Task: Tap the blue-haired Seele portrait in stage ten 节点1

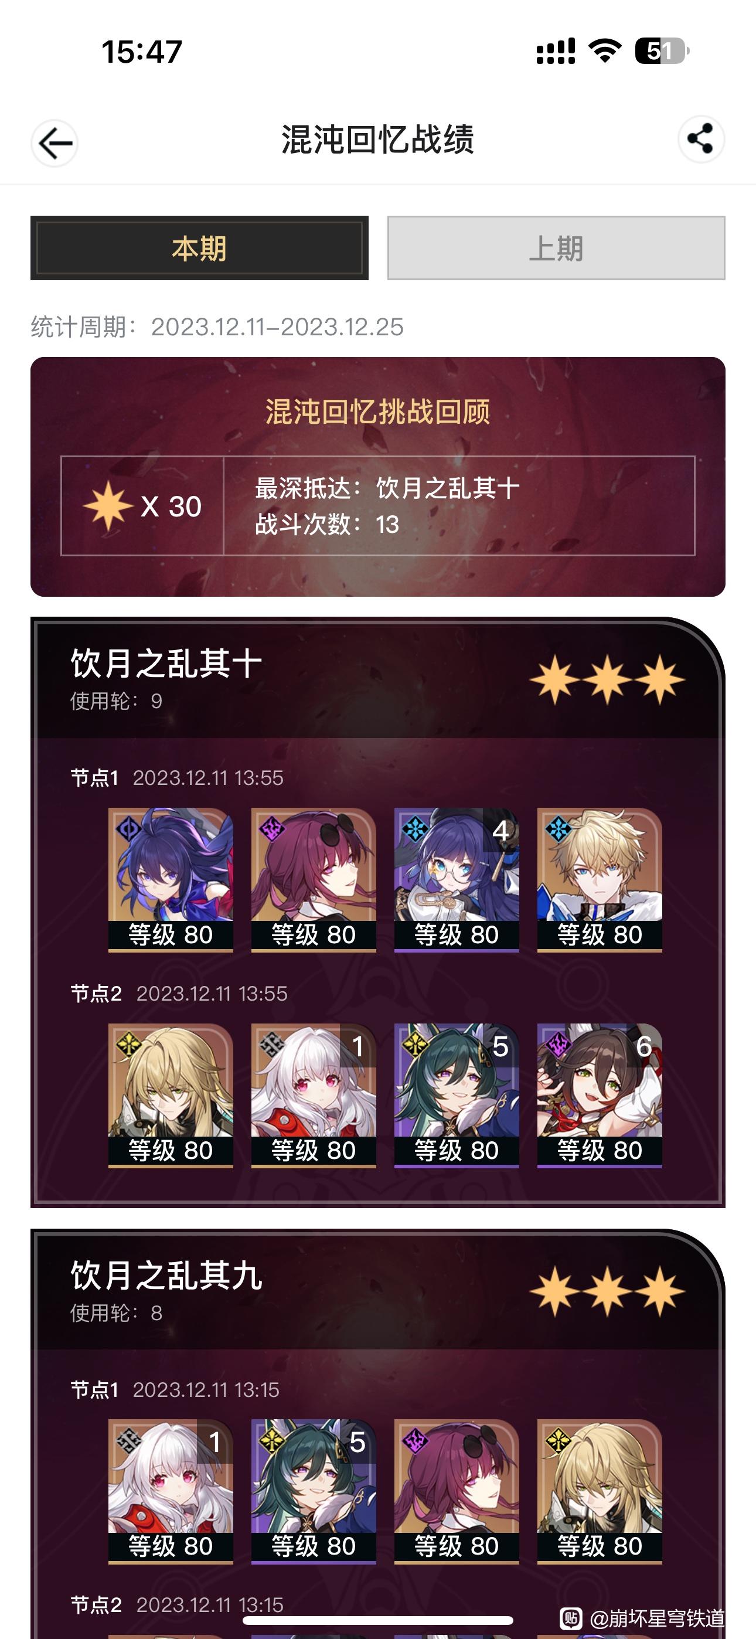Action: pyautogui.click(x=171, y=880)
